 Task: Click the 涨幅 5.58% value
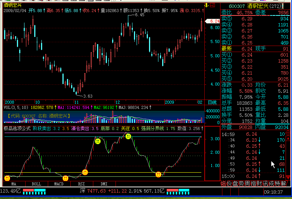coord(246,91)
